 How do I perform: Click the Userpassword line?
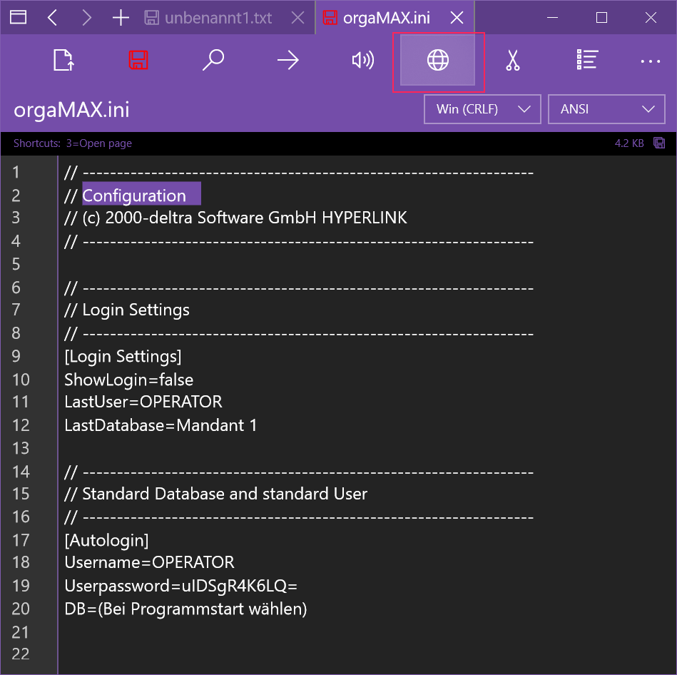coord(181,586)
